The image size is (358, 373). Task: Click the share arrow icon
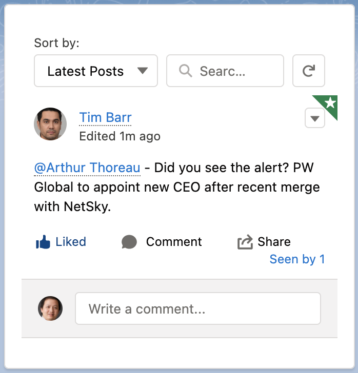[x=245, y=242]
